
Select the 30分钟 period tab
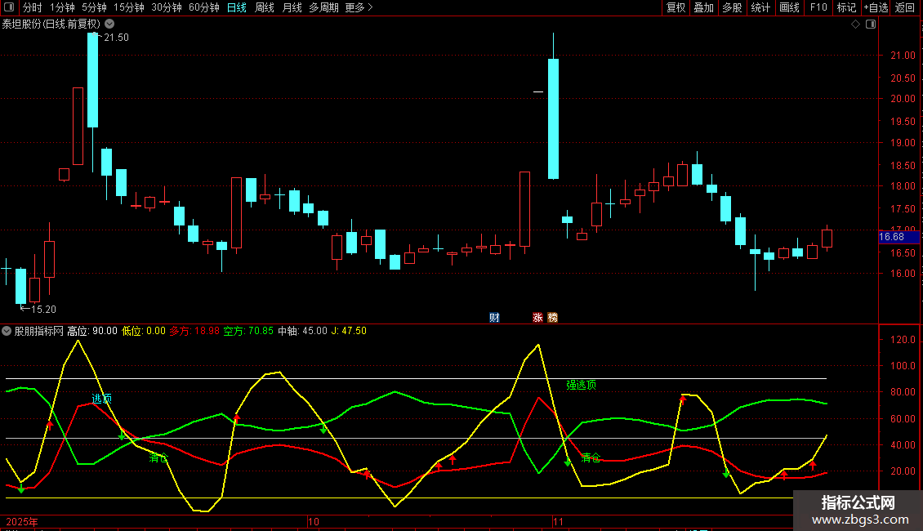[167, 7]
